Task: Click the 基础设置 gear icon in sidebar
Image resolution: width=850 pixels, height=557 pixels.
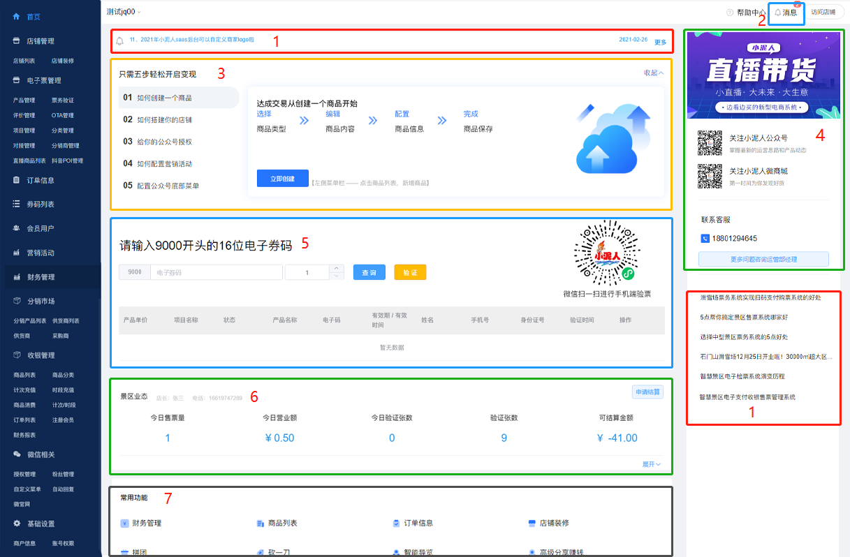Action: click(17, 523)
